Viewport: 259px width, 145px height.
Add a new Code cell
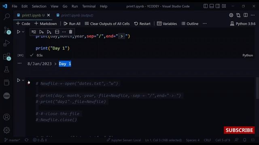tap(23, 24)
